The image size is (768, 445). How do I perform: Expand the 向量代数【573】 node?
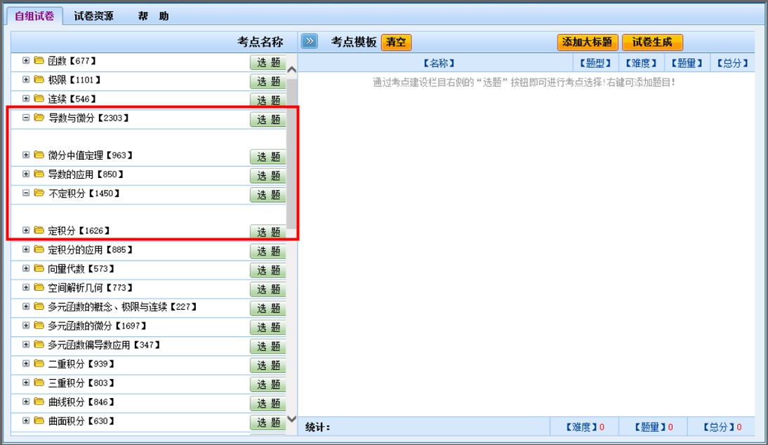point(26,268)
